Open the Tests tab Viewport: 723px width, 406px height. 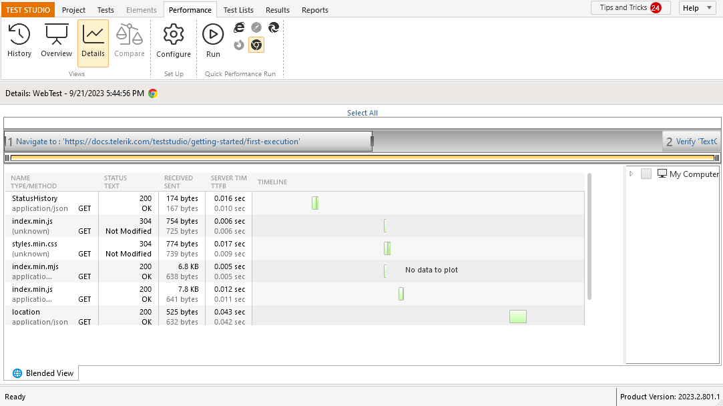click(105, 10)
